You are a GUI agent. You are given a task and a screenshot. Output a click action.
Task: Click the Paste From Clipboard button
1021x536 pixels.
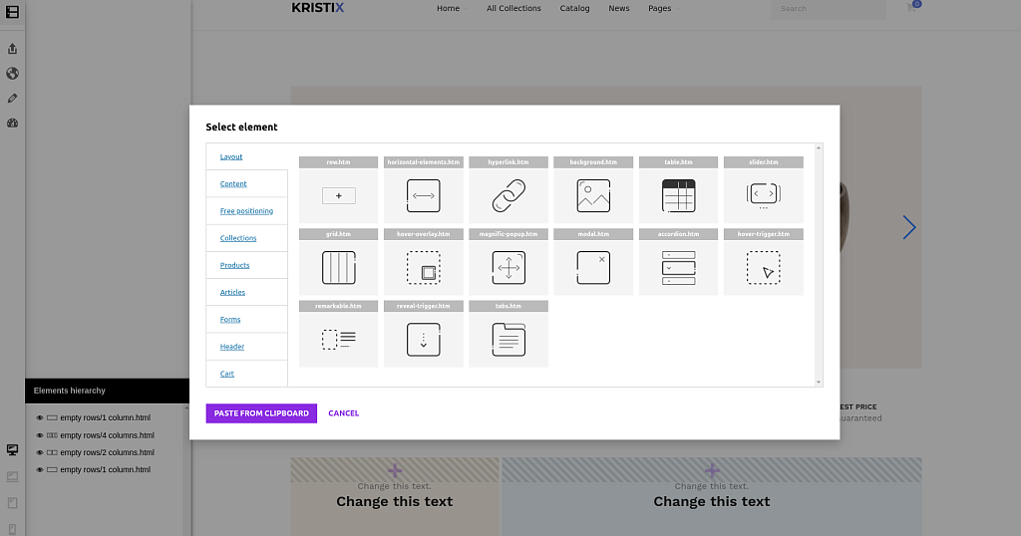click(261, 413)
